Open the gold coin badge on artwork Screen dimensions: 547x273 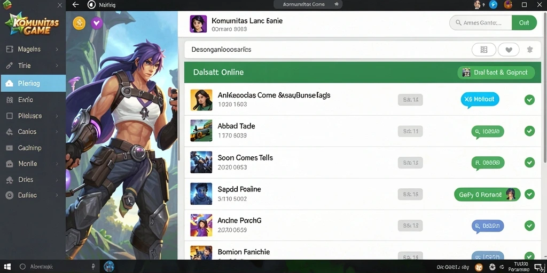[x=79, y=23]
